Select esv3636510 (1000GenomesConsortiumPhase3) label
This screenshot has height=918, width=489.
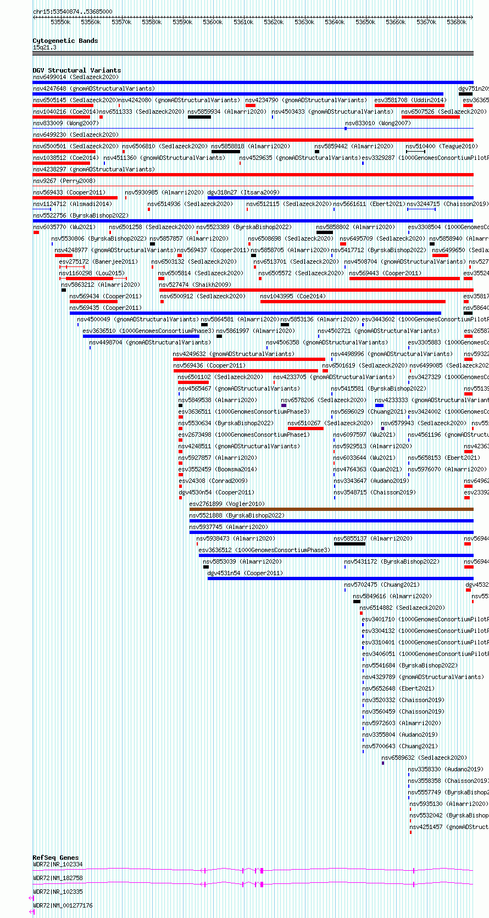pos(148,331)
